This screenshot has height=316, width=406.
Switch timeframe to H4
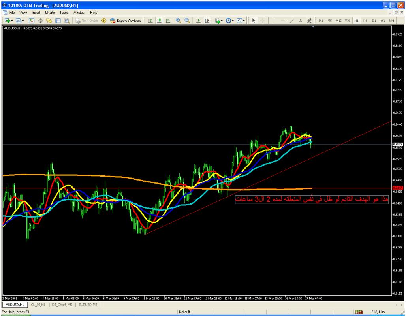click(x=365, y=21)
